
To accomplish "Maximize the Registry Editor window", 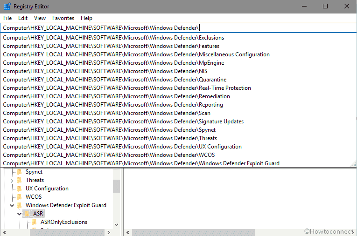I will (x=325, y=7).
